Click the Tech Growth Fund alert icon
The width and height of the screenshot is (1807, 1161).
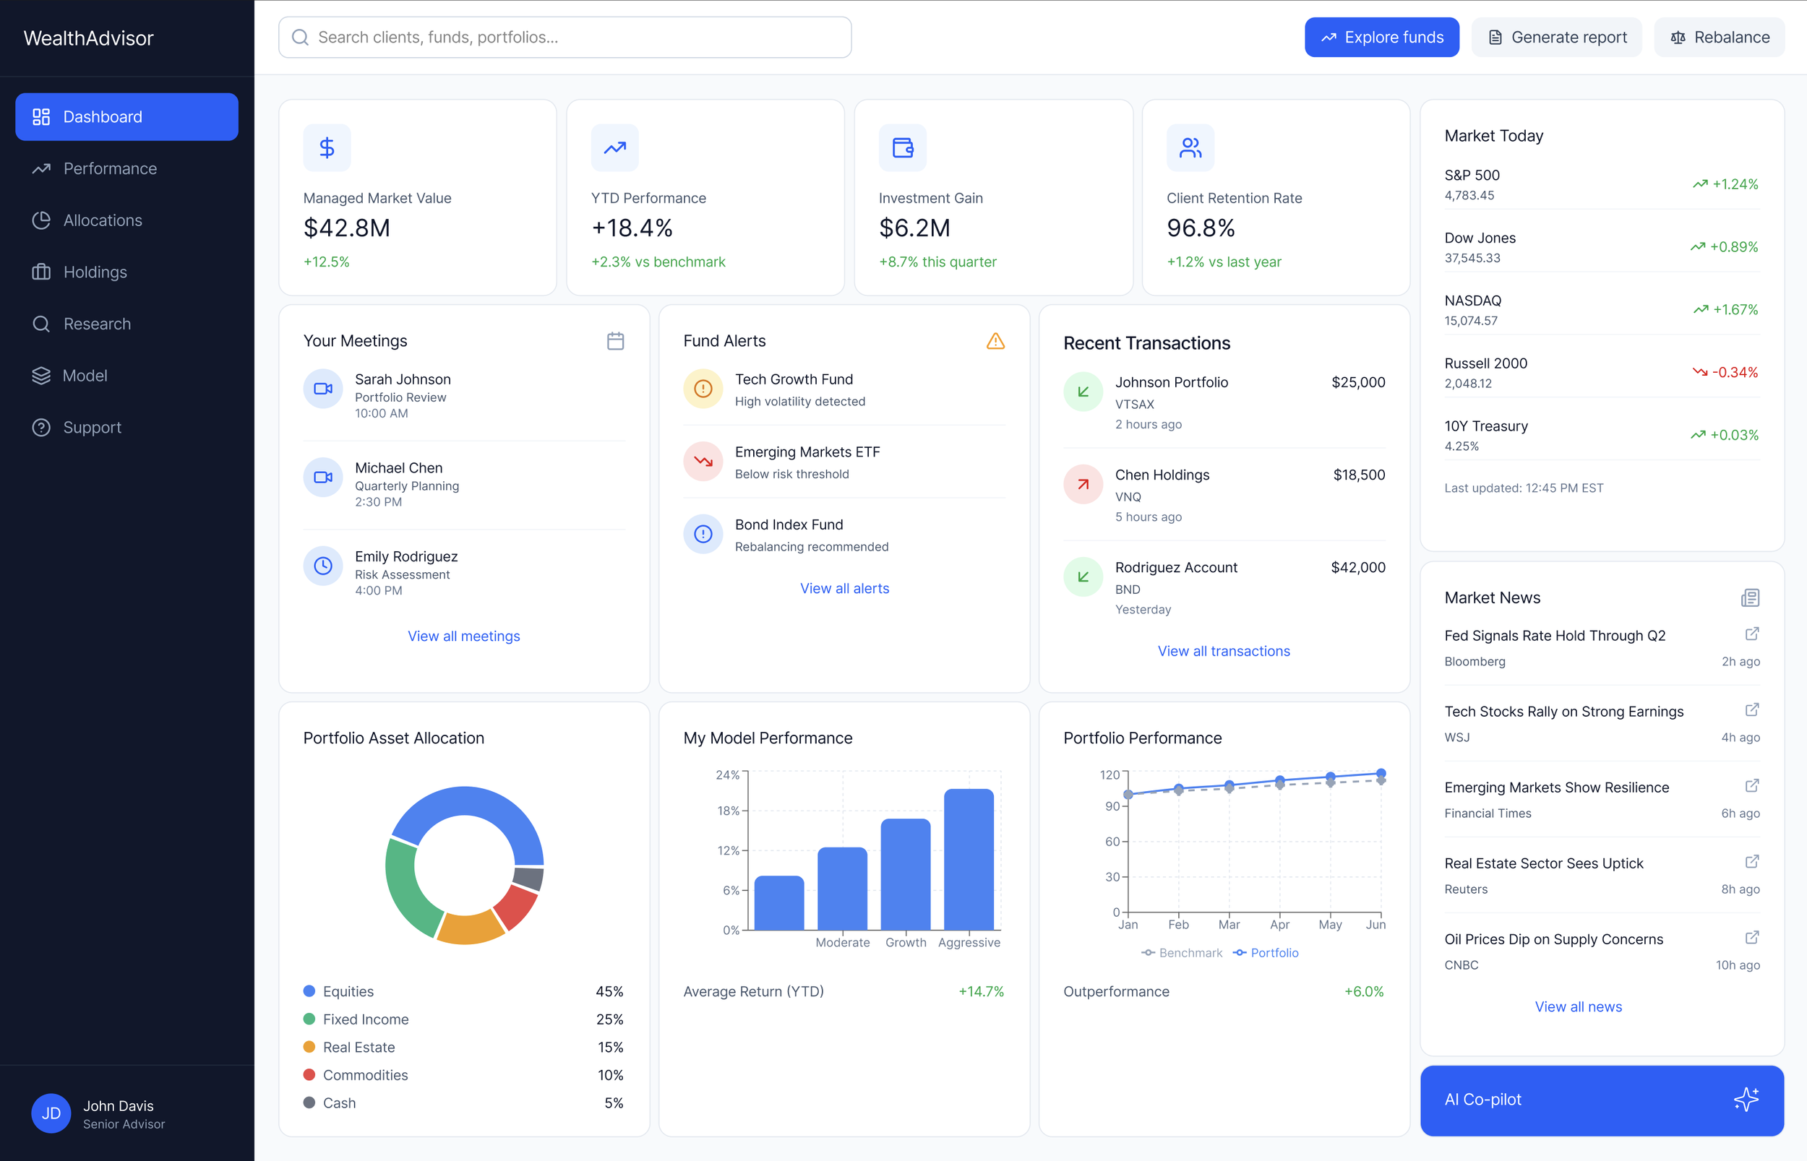click(702, 388)
